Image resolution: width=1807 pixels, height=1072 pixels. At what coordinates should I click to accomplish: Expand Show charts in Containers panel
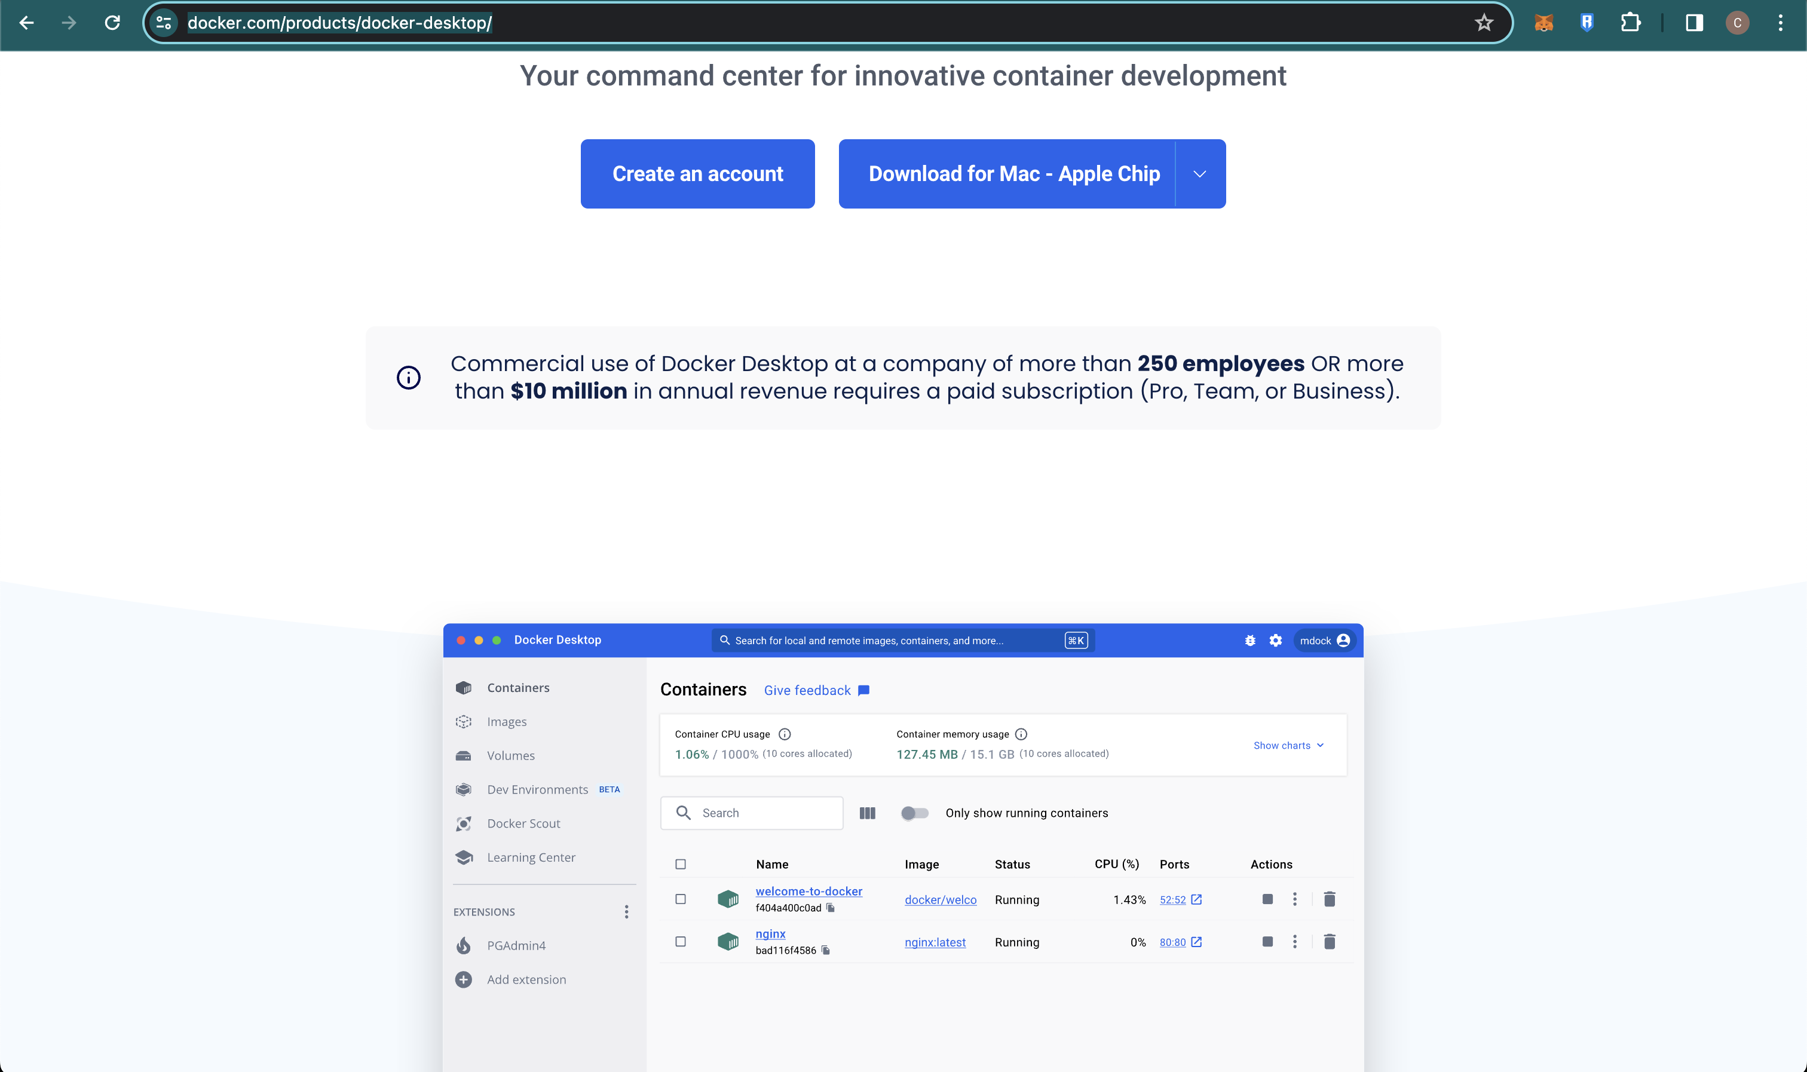click(x=1288, y=746)
